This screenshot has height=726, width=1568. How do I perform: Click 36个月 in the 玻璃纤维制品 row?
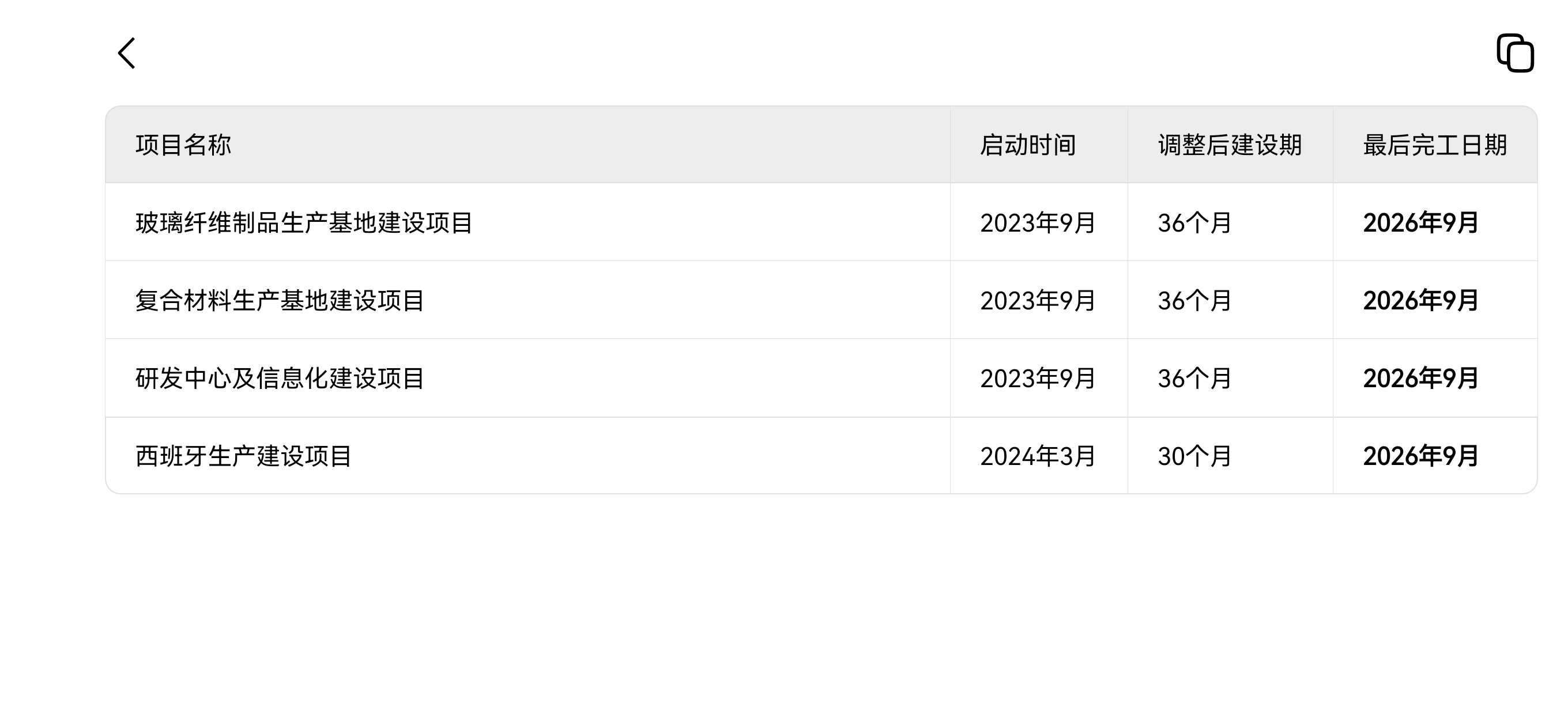coord(1194,223)
